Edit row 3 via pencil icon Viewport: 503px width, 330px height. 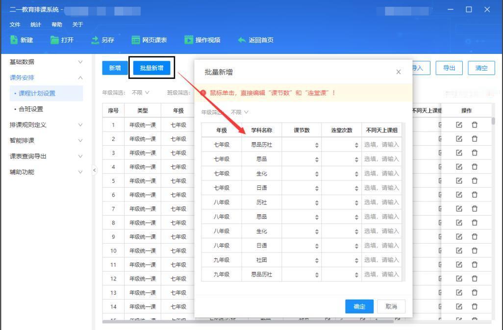(459, 152)
